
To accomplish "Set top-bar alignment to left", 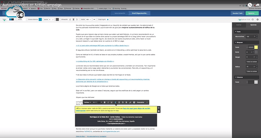I will [x=70, y=20].
